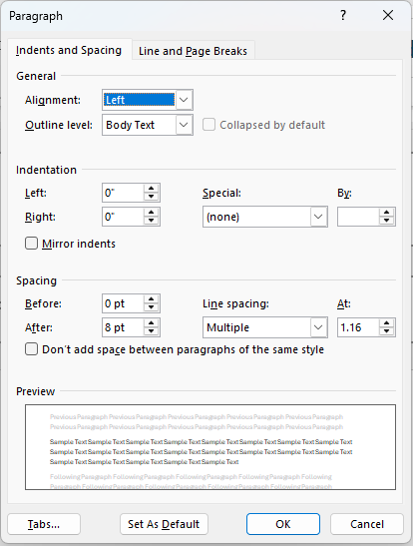413x546 pixels.
Task: Click the At line spacing field
Action: click(x=358, y=327)
